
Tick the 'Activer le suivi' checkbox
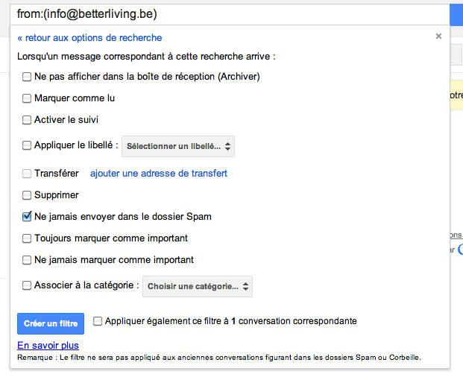pyautogui.click(x=27, y=120)
